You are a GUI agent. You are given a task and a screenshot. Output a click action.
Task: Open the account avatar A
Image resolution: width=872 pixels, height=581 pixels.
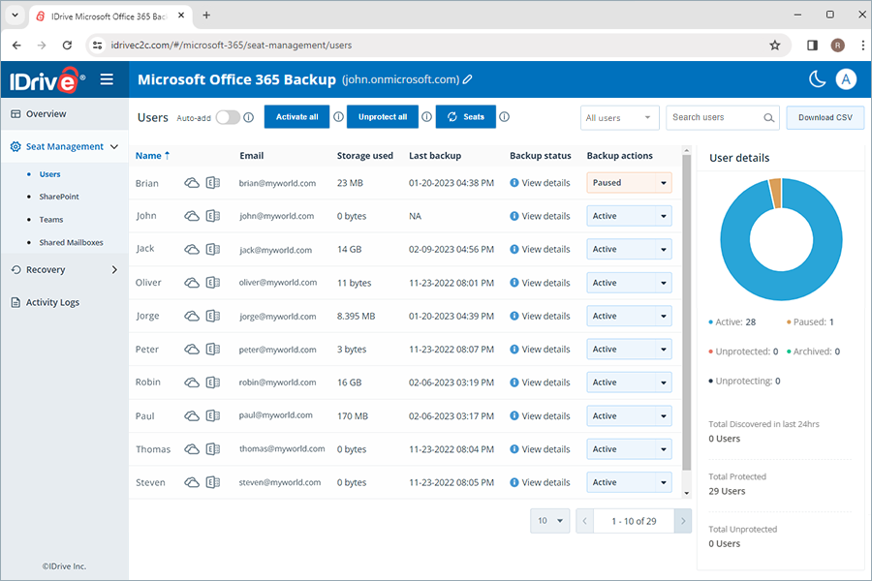click(846, 79)
